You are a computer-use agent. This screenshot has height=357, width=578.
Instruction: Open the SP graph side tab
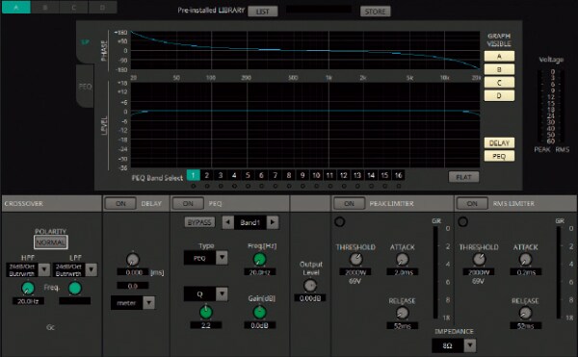pos(85,42)
